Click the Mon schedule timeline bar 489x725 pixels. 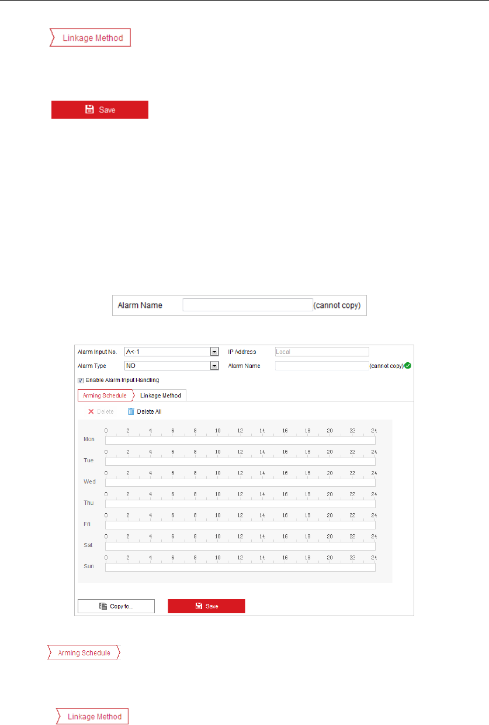click(240, 440)
